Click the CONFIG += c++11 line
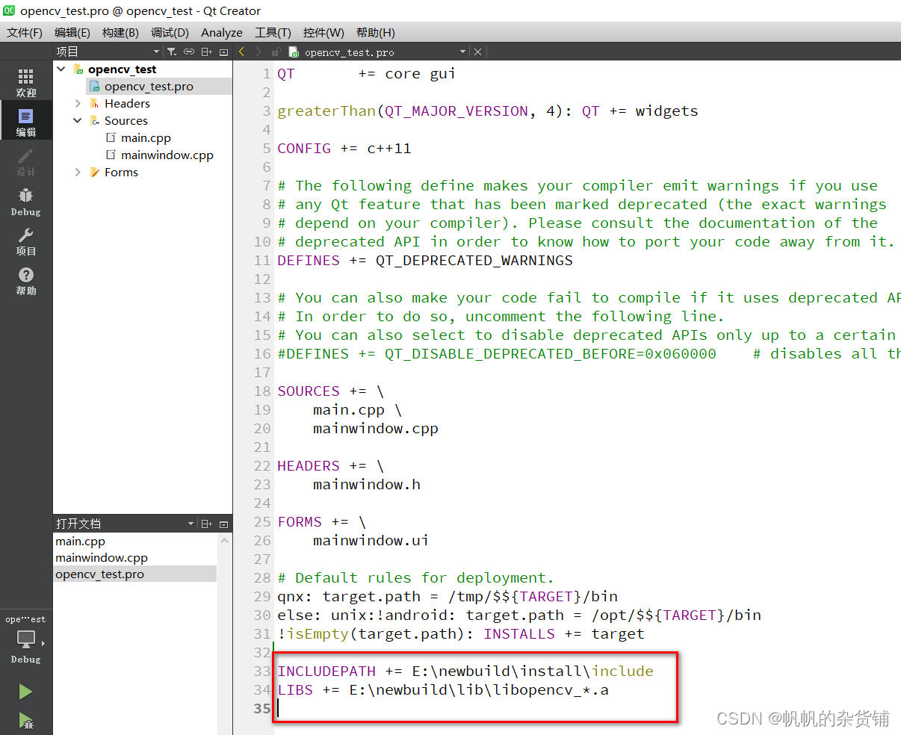The image size is (901, 735). coord(344,148)
